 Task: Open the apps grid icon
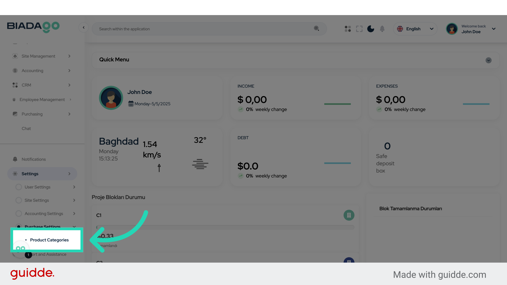click(x=348, y=29)
